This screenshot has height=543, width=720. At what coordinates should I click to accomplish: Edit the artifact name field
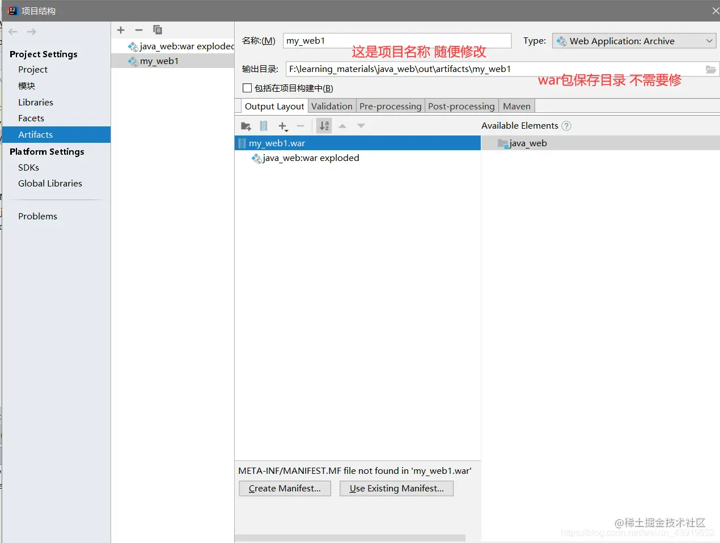397,41
